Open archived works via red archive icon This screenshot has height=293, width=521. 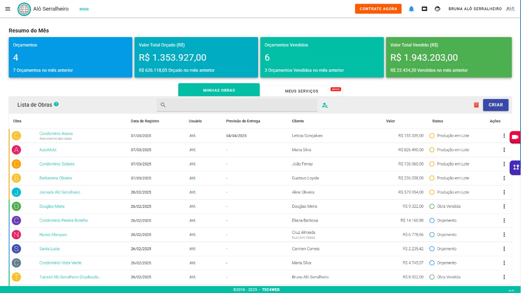click(x=476, y=105)
